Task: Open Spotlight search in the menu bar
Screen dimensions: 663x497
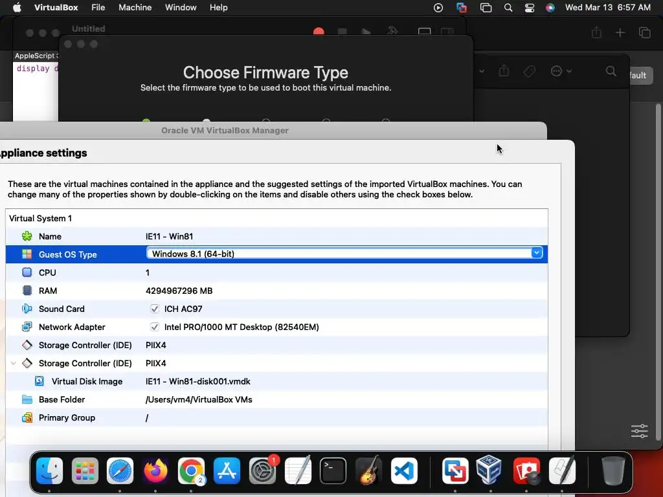Action: pos(508,8)
